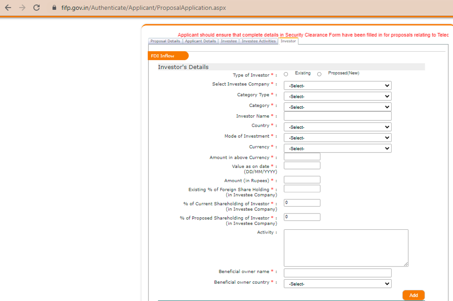453x301 pixels.
Task: Click the orange Add button
Action: (x=413, y=295)
